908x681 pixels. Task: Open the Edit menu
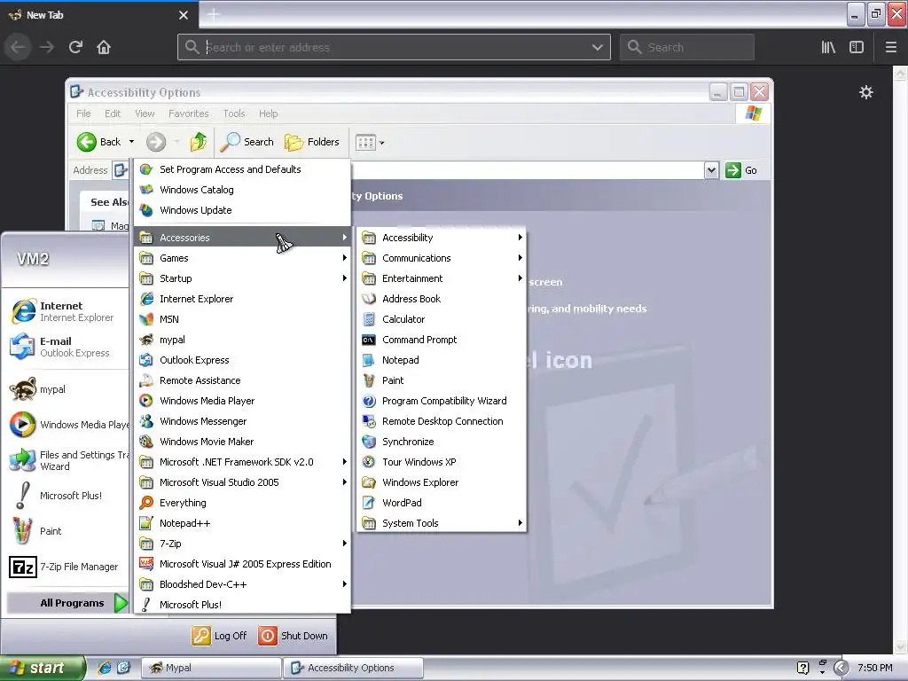[113, 113]
